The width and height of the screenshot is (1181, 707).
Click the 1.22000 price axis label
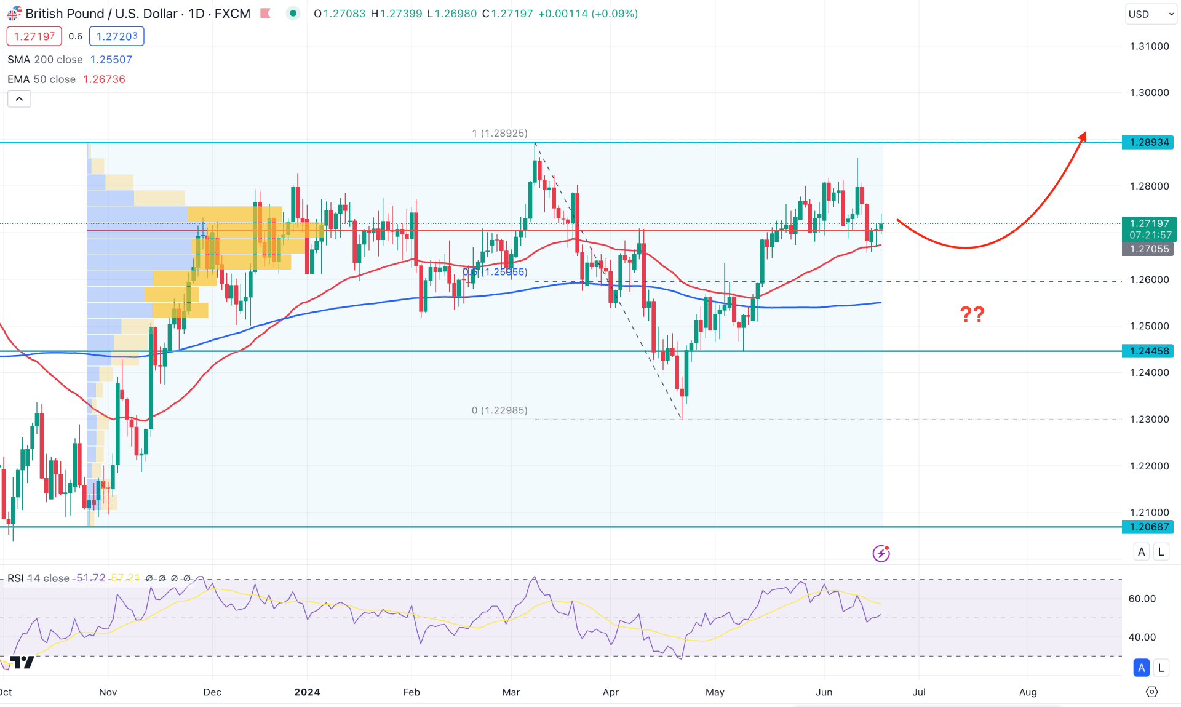[1149, 466]
